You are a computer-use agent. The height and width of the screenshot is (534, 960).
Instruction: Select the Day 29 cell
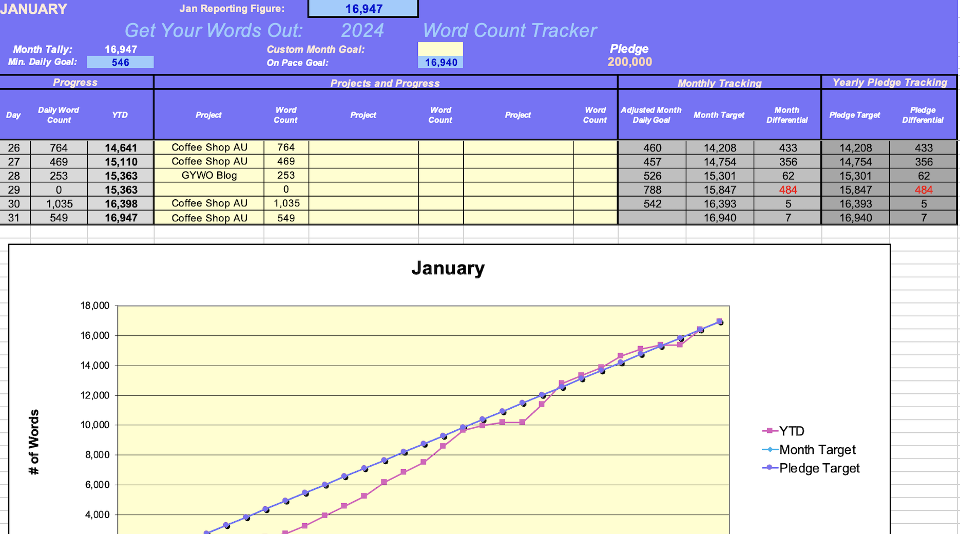coord(14,189)
